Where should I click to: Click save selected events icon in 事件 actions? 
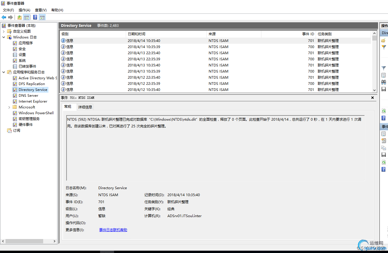coord(384,155)
